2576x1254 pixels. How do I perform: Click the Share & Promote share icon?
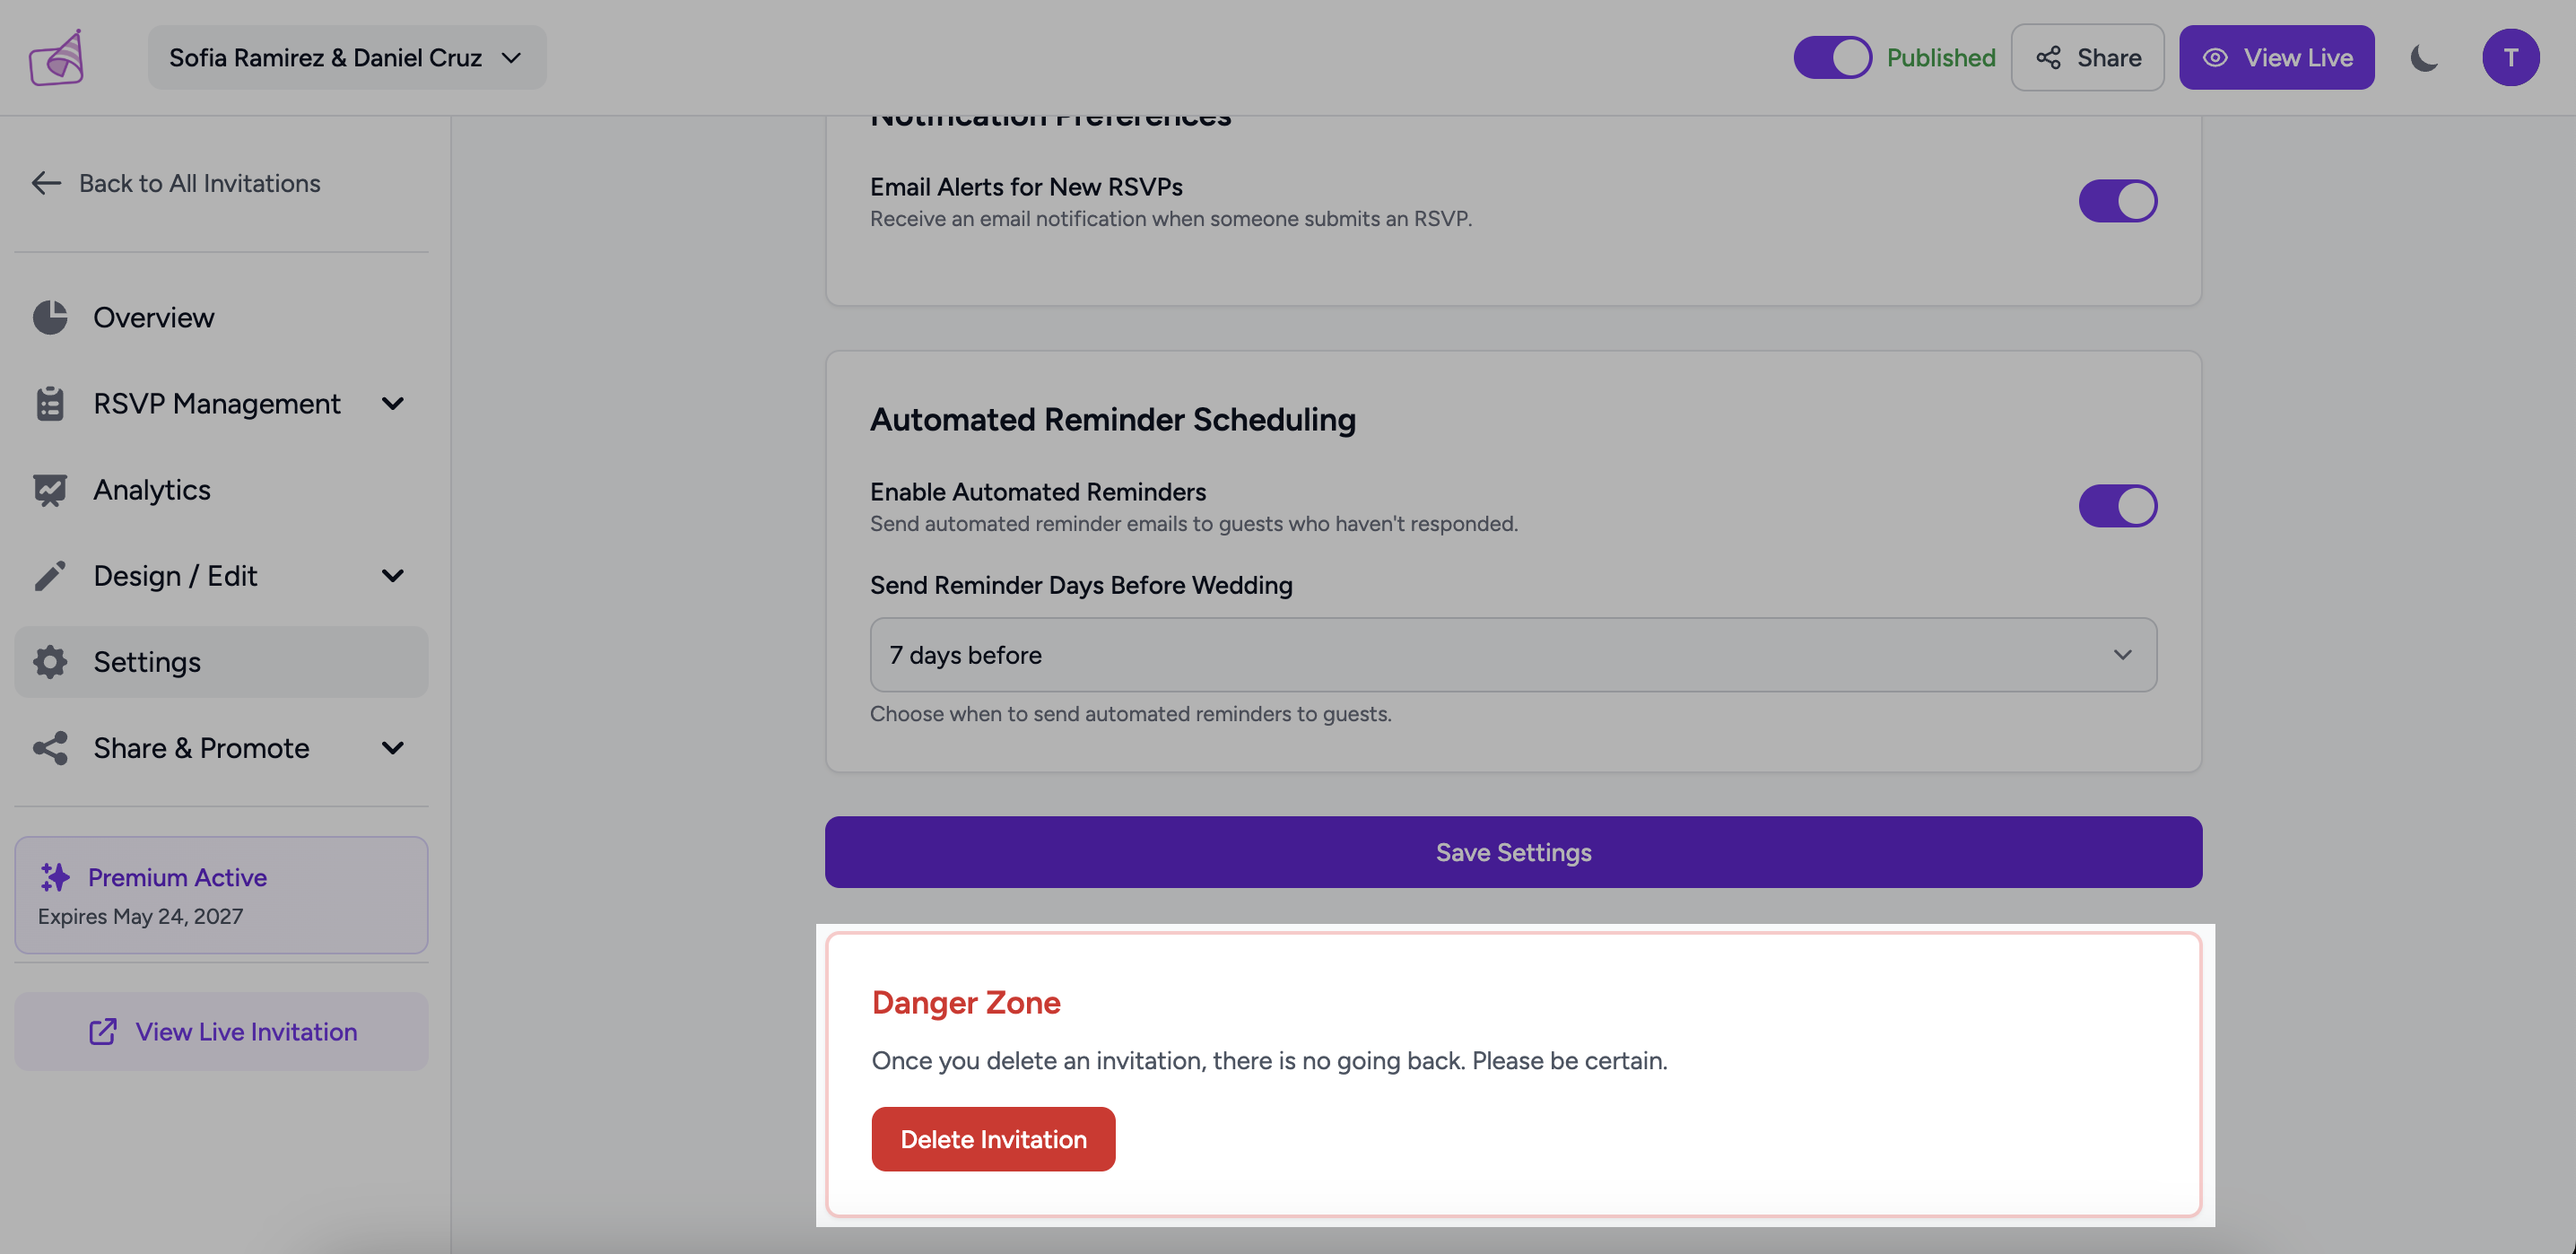[50, 748]
